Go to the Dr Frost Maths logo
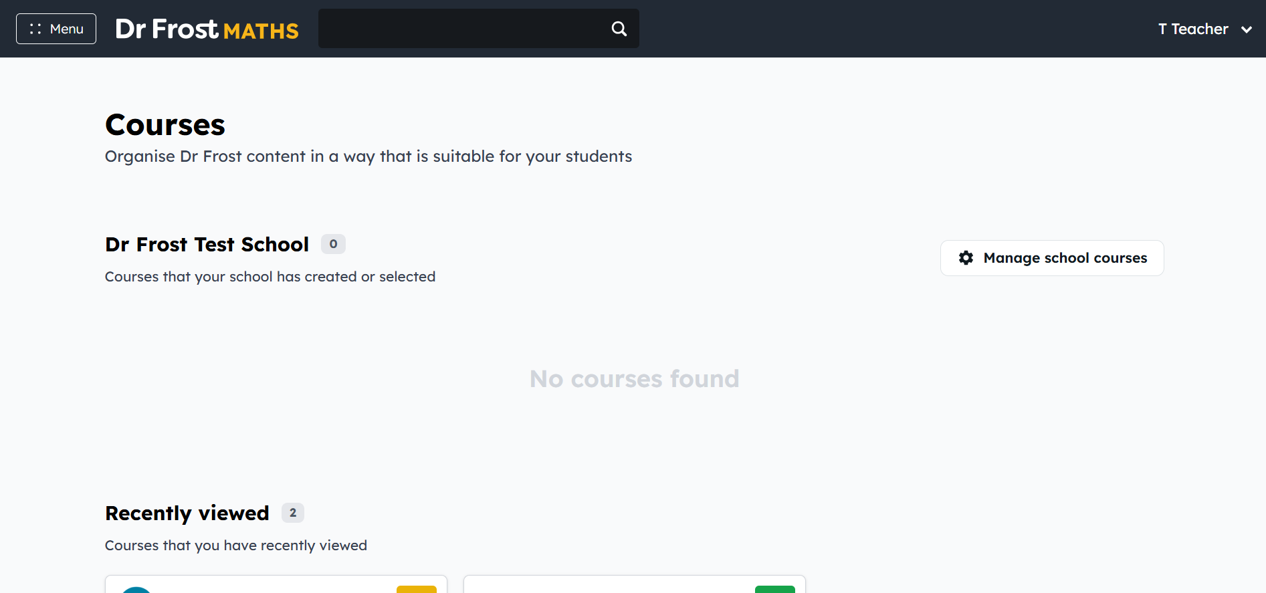 [207, 29]
